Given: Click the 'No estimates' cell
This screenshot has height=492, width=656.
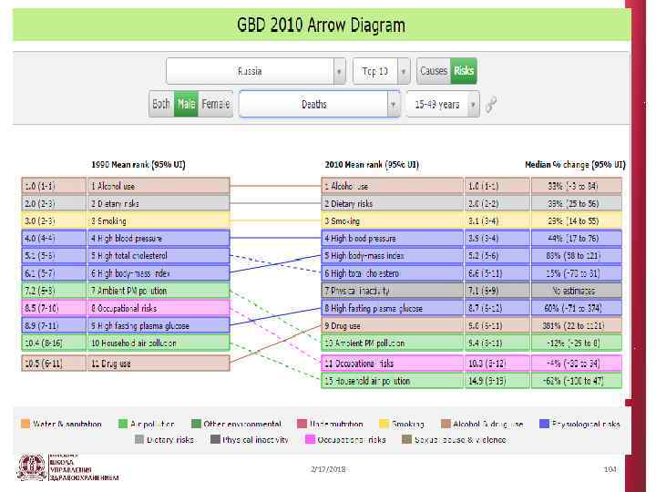Looking at the screenshot, I should pos(577,291).
